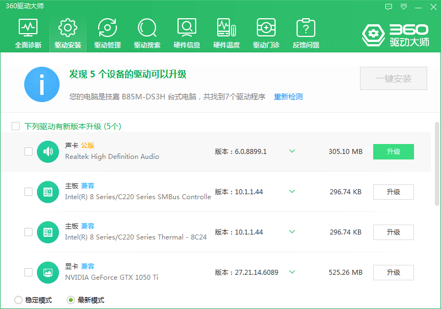441x309 pixels.
Task: Click the vertical scrollbar of driver list
Action: (x=437, y=166)
